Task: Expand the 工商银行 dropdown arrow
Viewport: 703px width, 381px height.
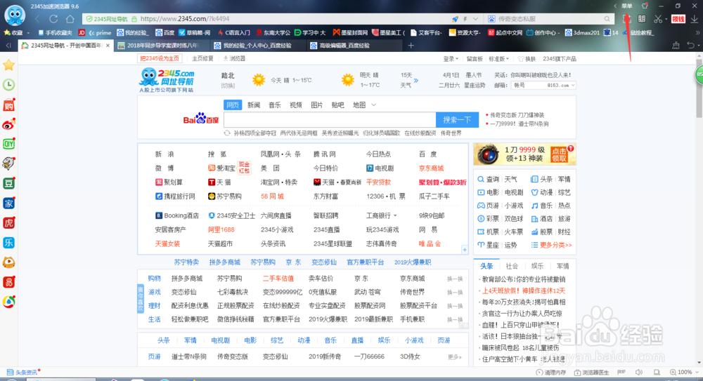Action: click(395, 216)
